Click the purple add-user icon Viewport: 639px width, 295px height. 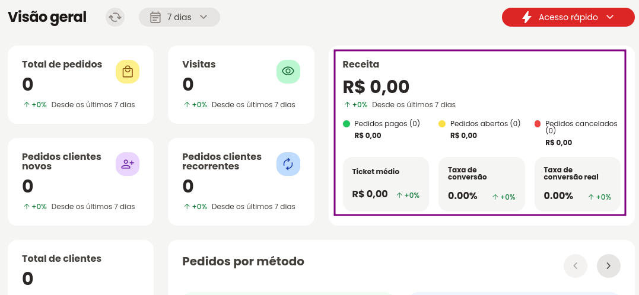click(x=128, y=164)
